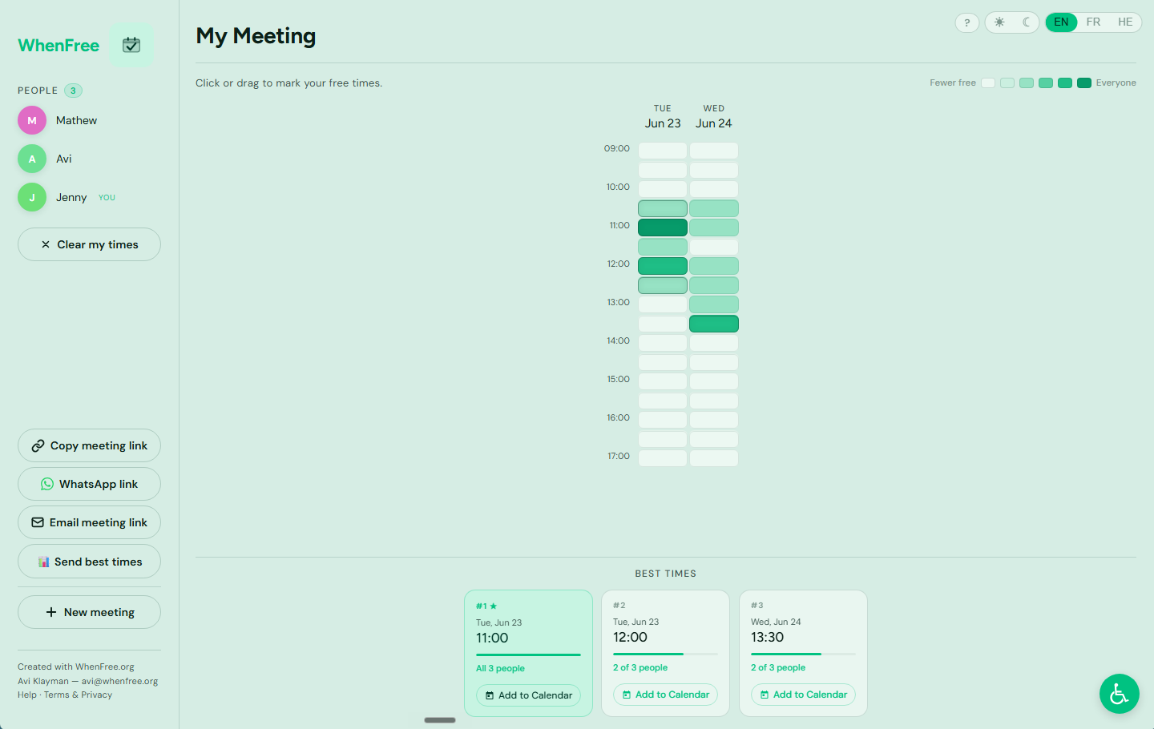1154x729 pixels.
Task: Switch to dark theme moon icon
Action: tap(1026, 22)
